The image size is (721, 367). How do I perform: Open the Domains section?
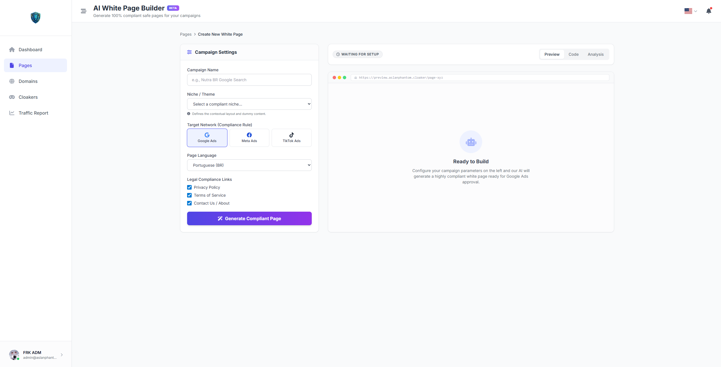click(x=28, y=81)
